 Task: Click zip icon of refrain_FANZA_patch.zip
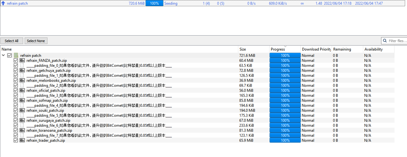point(22,61)
